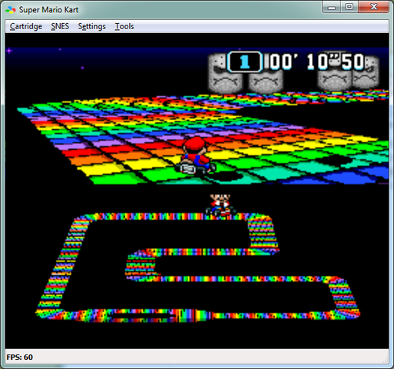Open the Cartridge menu

click(26, 26)
